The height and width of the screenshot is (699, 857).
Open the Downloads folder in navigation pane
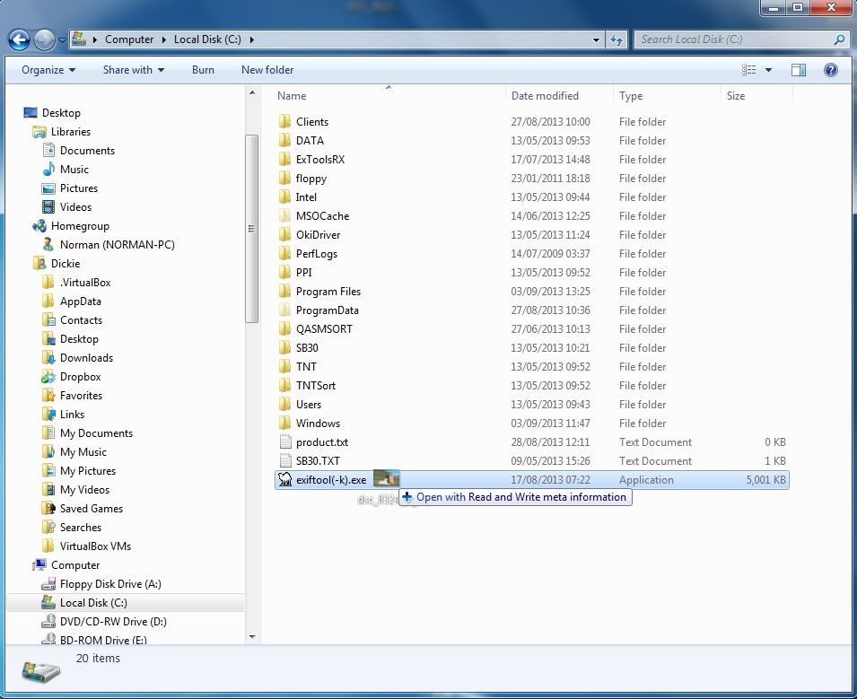86,357
